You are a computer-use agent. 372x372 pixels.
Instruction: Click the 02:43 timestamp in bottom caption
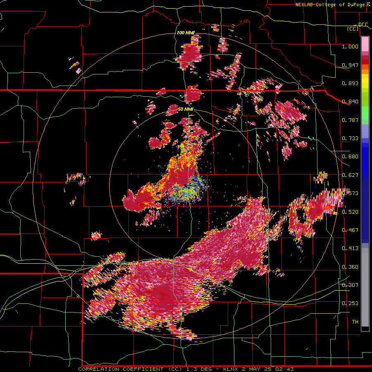(x=284, y=369)
